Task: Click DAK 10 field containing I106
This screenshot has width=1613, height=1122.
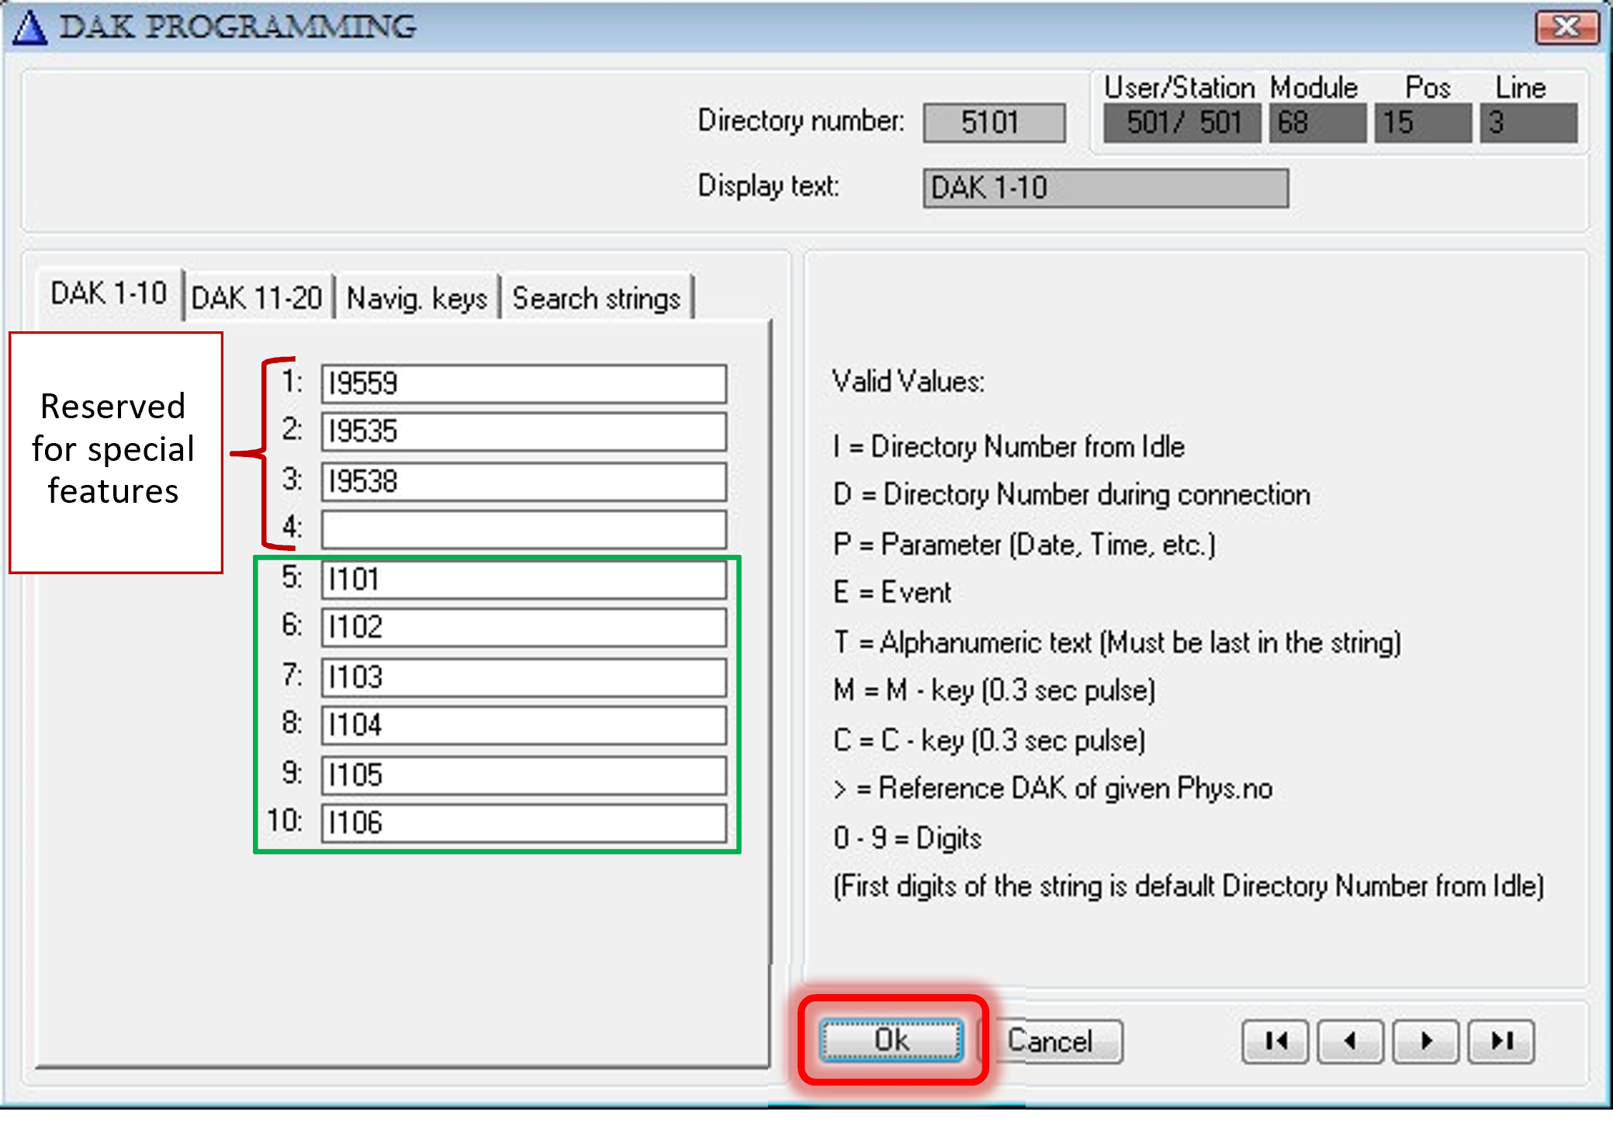Action: [x=524, y=822]
